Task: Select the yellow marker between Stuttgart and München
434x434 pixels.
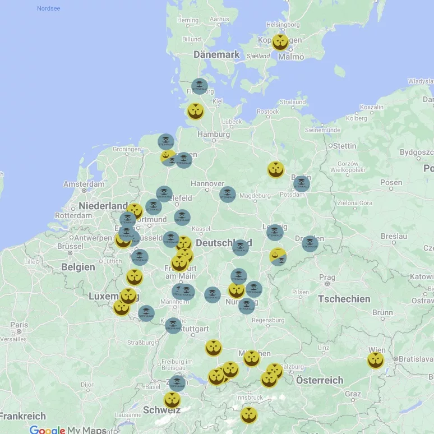Action: (x=214, y=348)
